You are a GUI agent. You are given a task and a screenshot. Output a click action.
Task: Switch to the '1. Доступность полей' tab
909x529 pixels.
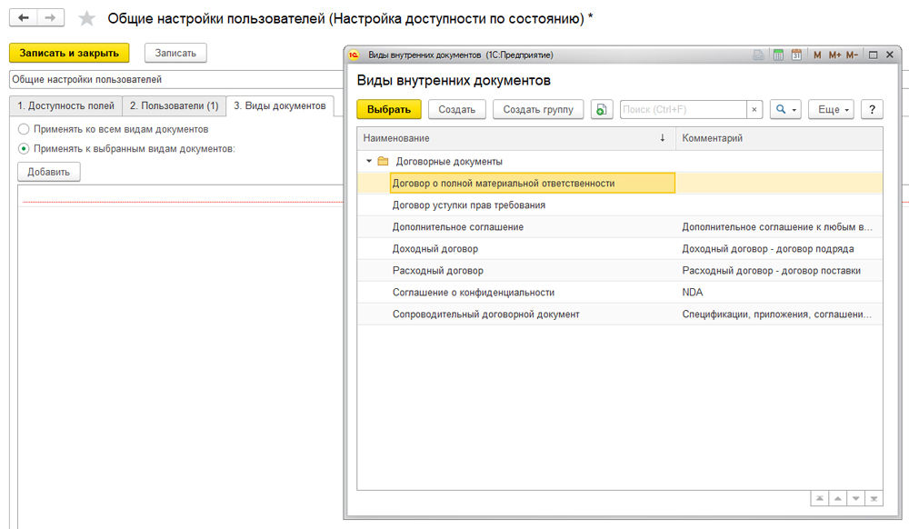(65, 106)
